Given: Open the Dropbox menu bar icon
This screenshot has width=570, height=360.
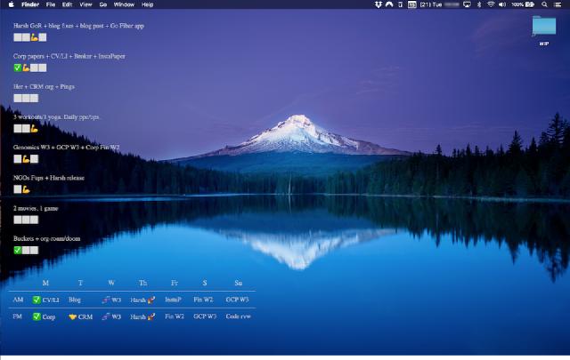Looking at the screenshot, I should (378, 4).
